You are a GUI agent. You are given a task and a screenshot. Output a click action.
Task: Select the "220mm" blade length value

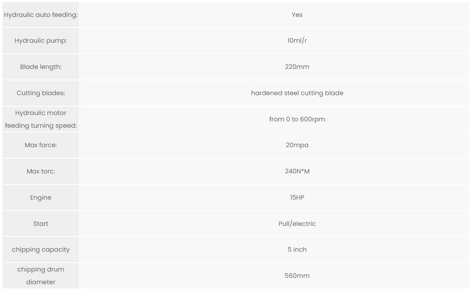coord(297,67)
